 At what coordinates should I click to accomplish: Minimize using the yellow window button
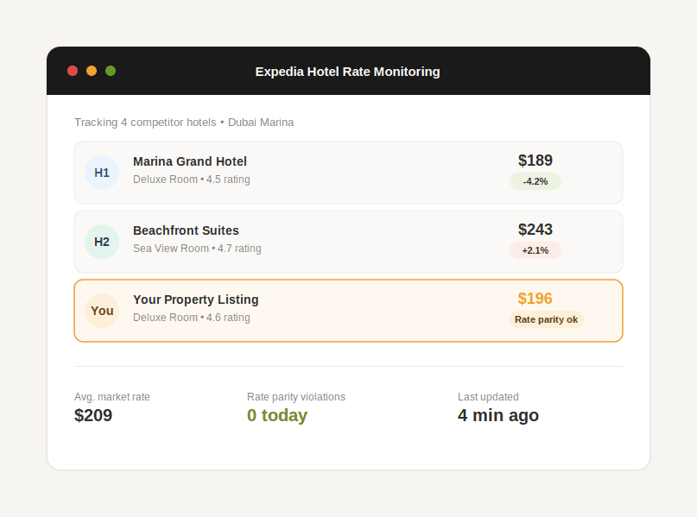tap(92, 71)
